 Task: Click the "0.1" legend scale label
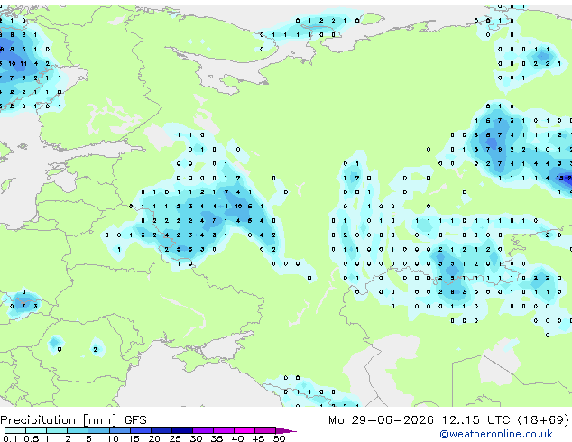pyautogui.click(x=10, y=438)
